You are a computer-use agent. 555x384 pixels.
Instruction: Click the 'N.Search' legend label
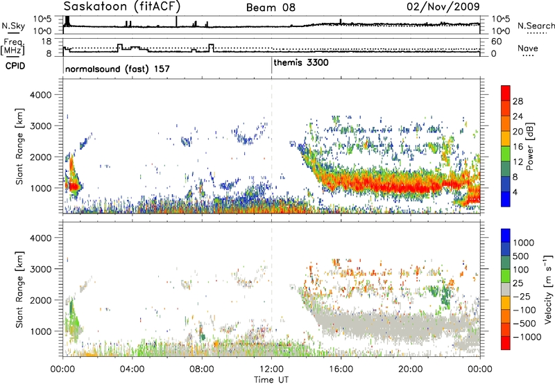click(536, 26)
